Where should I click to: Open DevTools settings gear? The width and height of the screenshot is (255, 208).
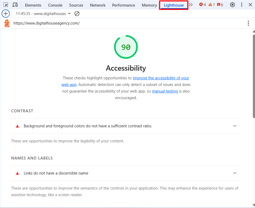coord(232,5)
